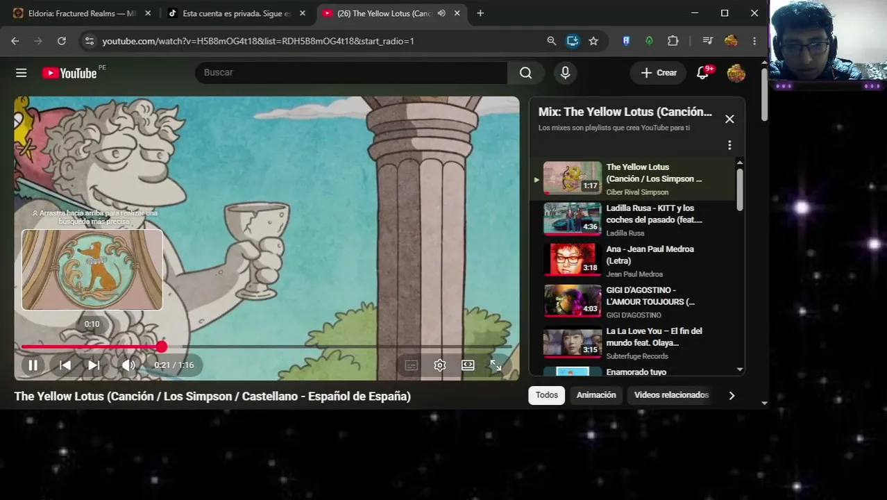Open the Mix playlist options menu
The height and width of the screenshot is (500, 887).
(729, 145)
